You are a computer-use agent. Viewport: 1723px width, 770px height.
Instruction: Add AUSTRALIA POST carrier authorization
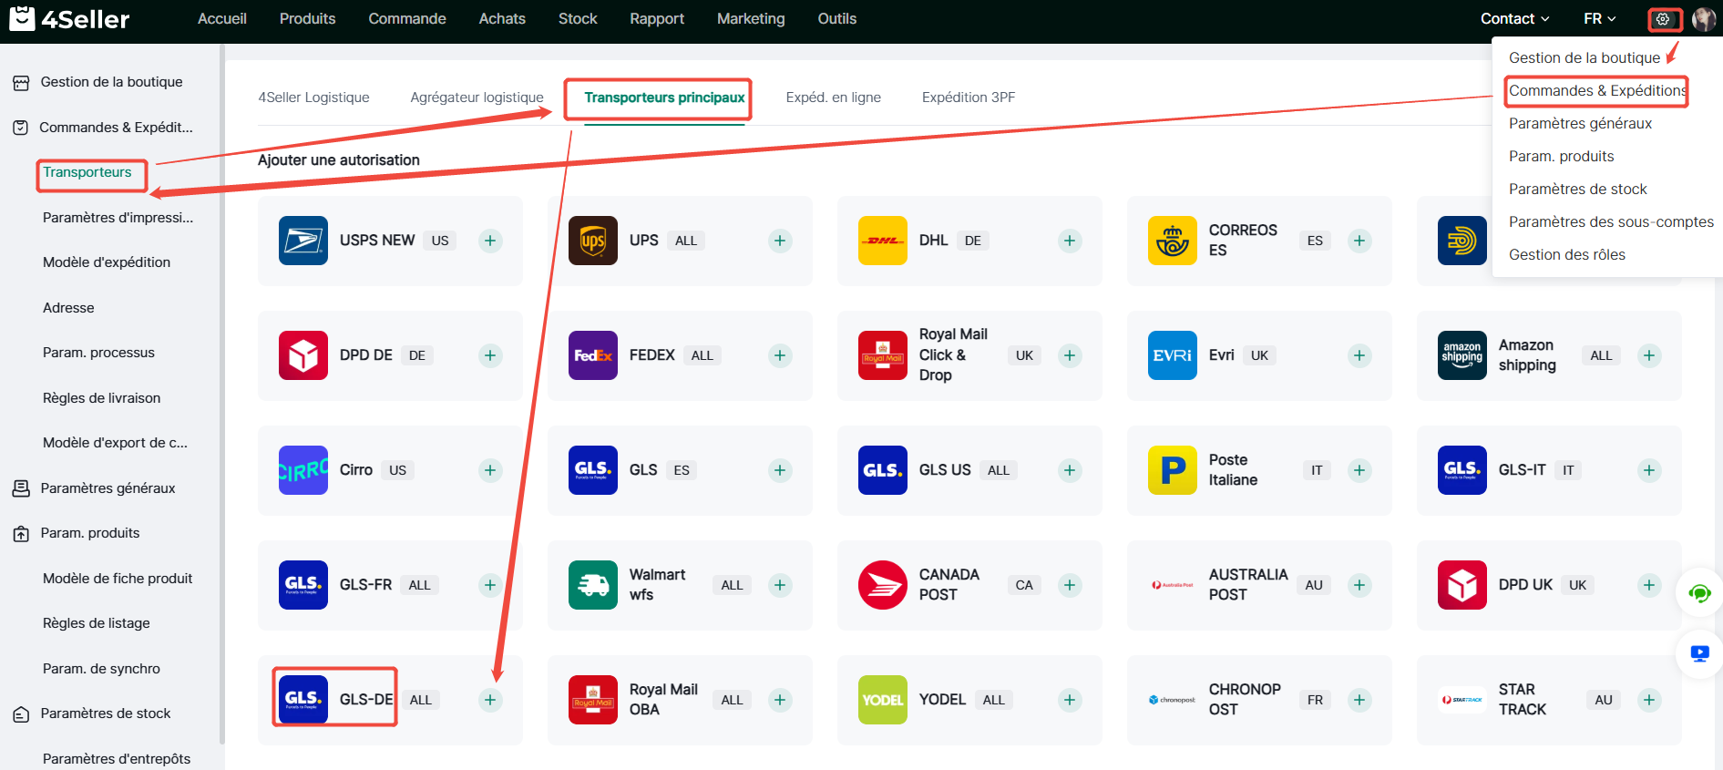[x=1359, y=585]
